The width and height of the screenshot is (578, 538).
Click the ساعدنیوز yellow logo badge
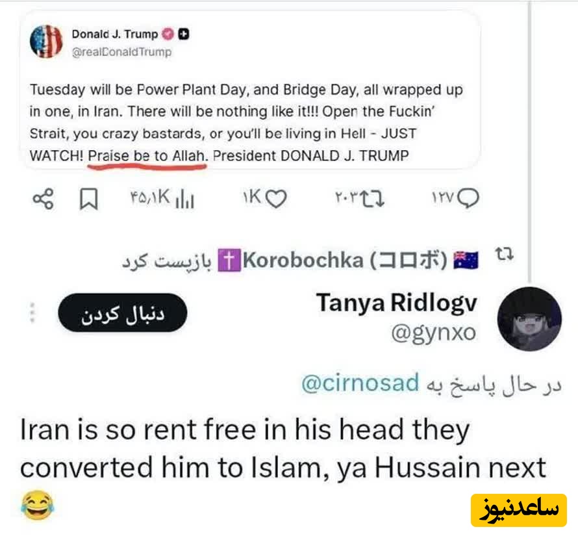pyautogui.click(x=519, y=510)
